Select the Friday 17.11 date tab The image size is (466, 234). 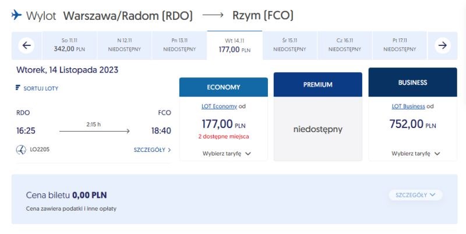[x=400, y=45]
